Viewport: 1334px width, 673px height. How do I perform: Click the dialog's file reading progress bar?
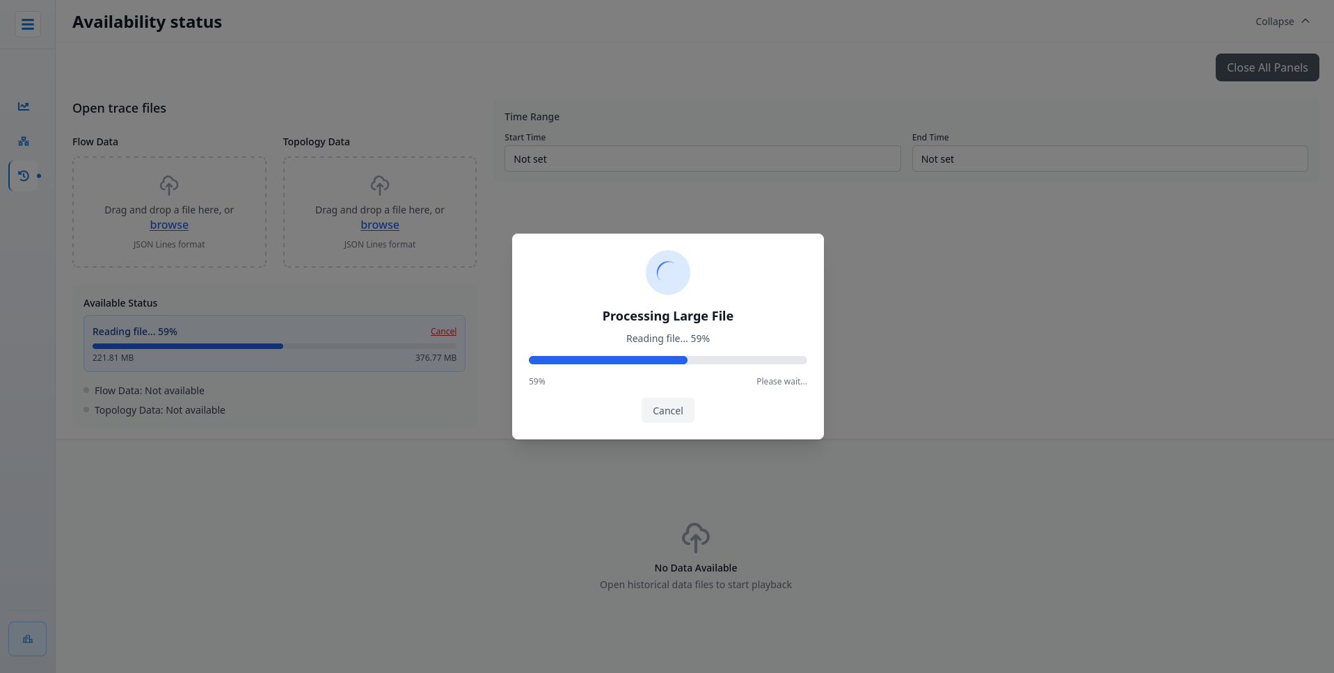[667, 360]
